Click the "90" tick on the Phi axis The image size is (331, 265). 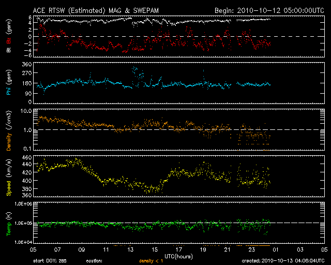28,93
